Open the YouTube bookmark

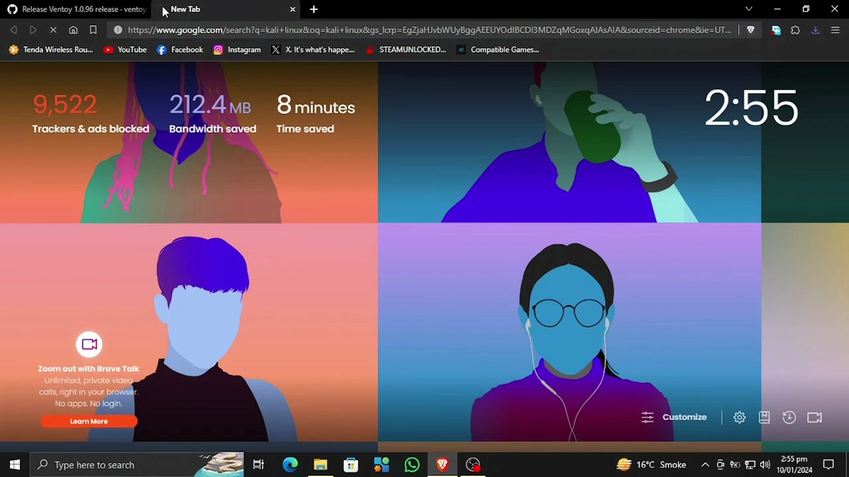click(x=125, y=50)
